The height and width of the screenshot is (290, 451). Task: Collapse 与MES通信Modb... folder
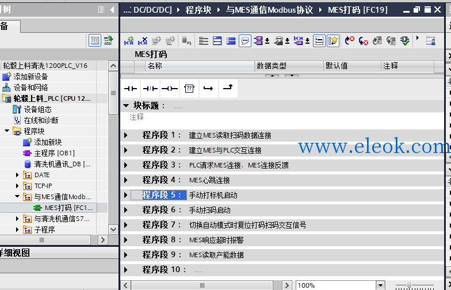pos(17,197)
